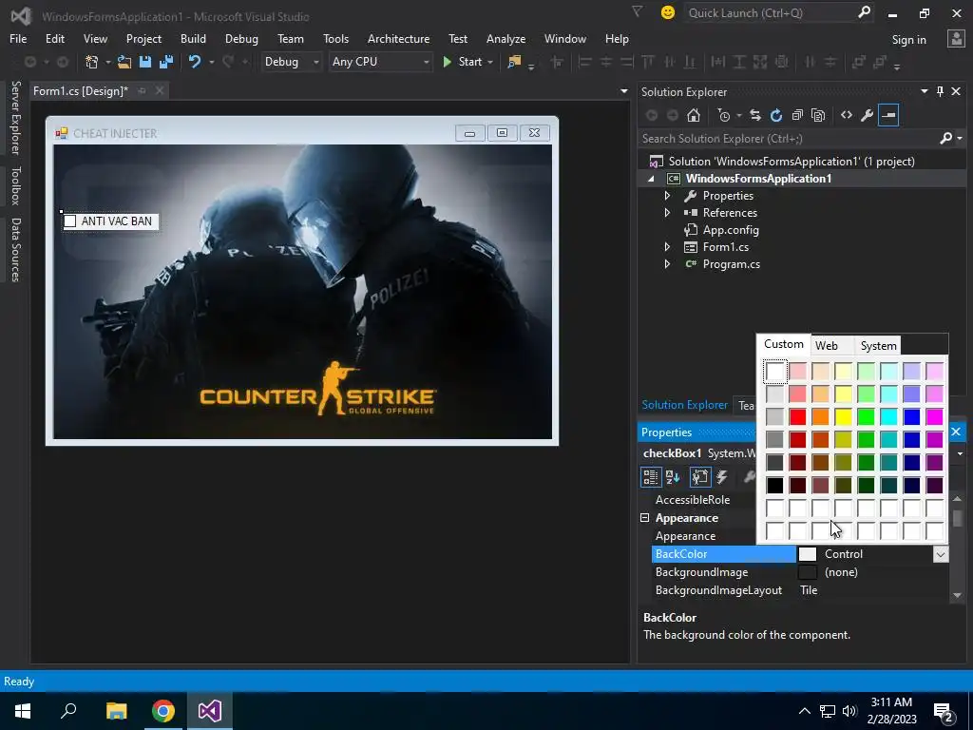973x730 pixels.
Task: Click the account avatar icon near Sign in
Action: [x=956, y=39]
